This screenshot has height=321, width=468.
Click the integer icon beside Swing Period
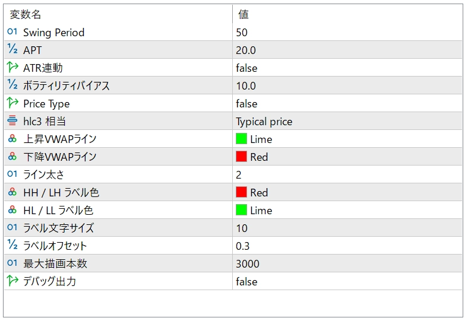tap(12, 32)
